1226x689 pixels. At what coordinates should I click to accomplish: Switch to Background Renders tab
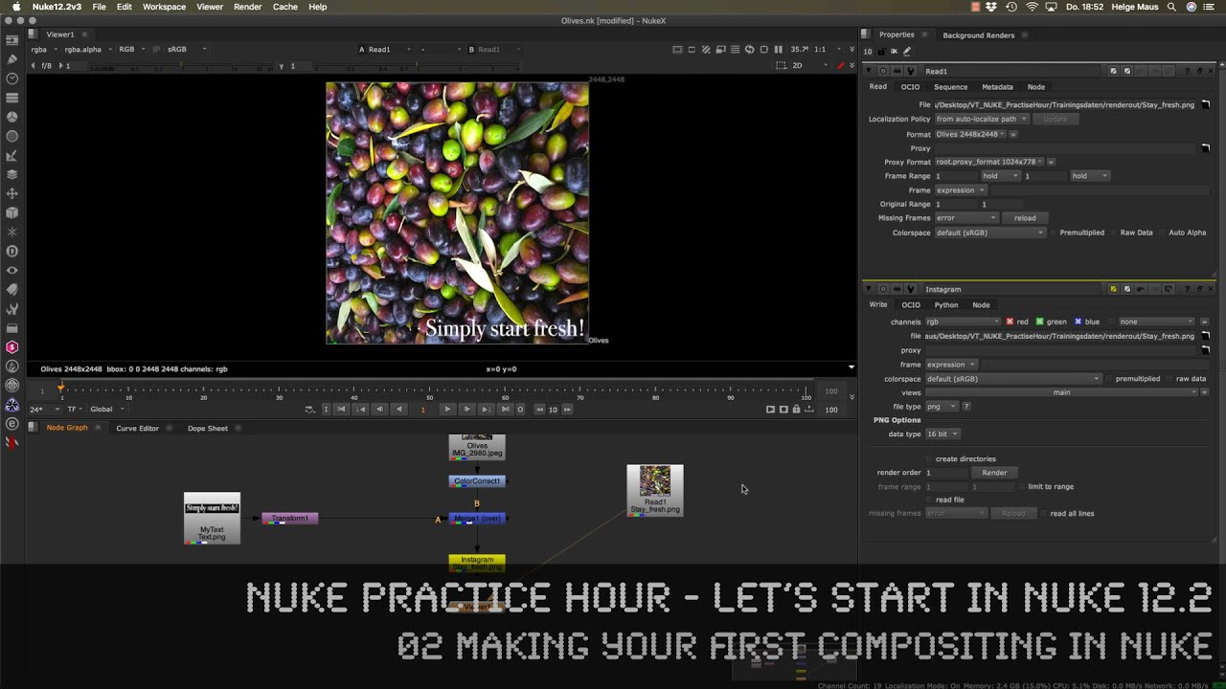[978, 34]
